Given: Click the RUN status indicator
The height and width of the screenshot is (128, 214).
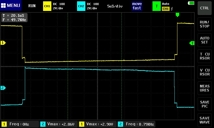Looking at the screenshot, I should click(x=32, y=6).
